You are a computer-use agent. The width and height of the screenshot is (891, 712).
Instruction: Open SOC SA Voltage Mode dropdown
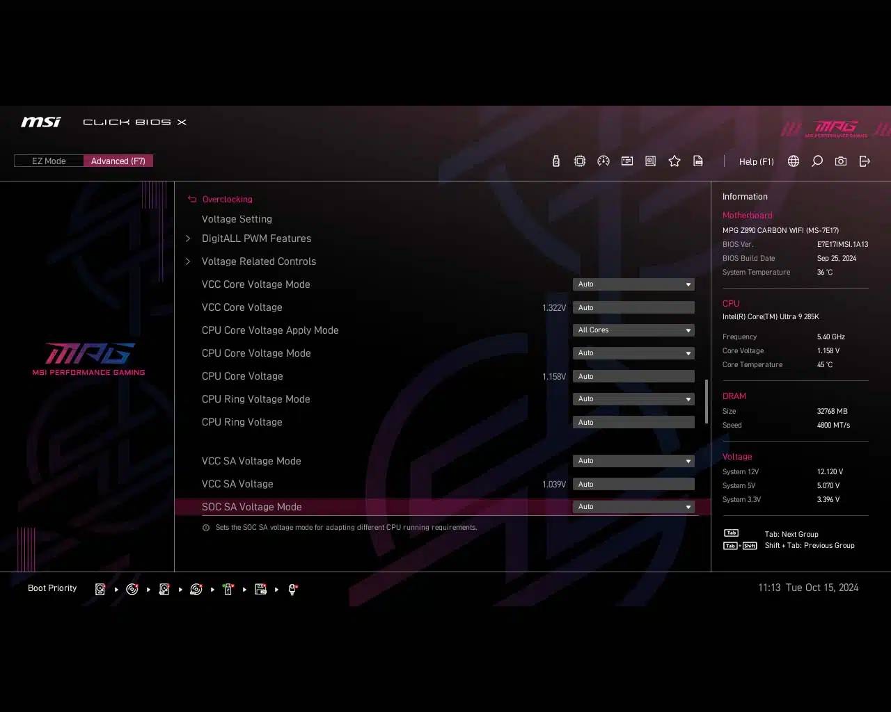tap(633, 507)
